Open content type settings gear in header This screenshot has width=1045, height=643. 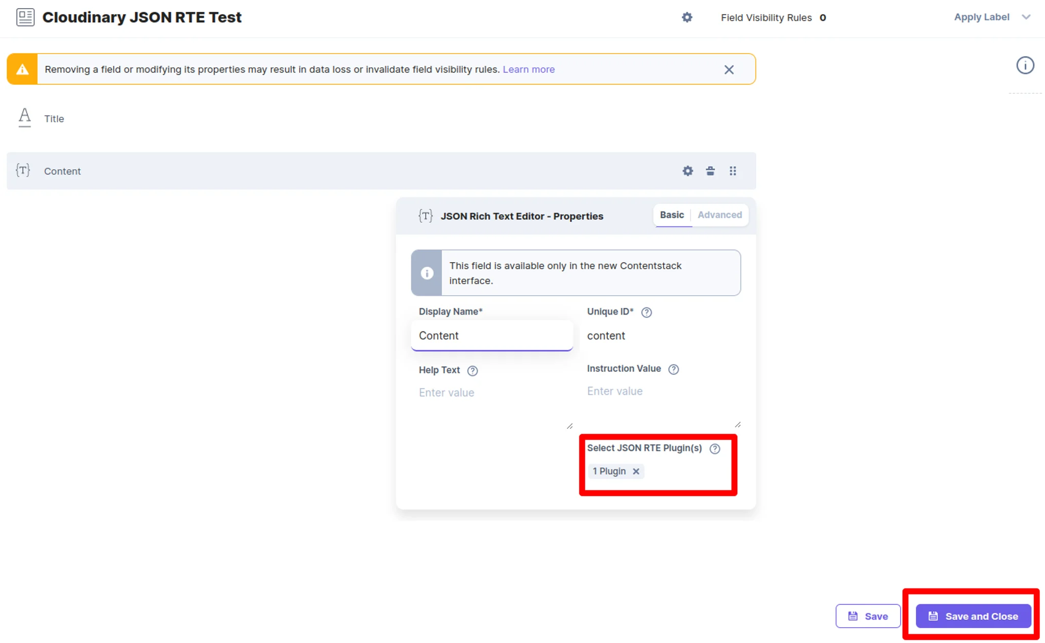(687, 17)
